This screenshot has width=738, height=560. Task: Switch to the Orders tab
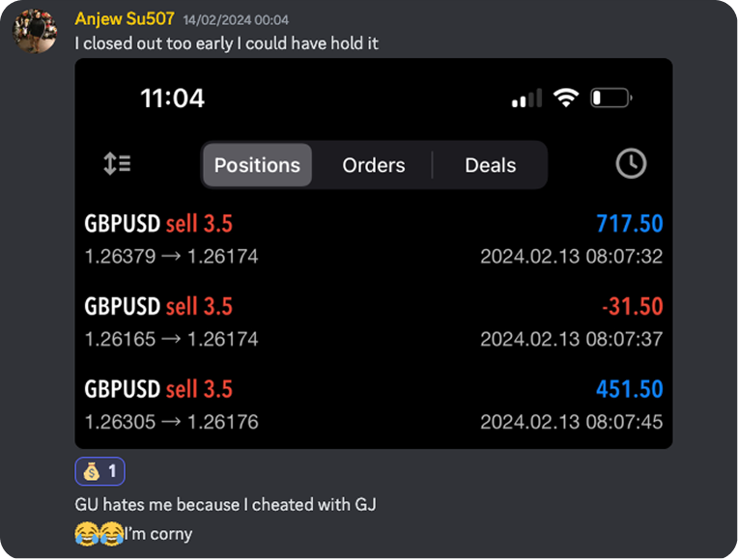(373, 165)
